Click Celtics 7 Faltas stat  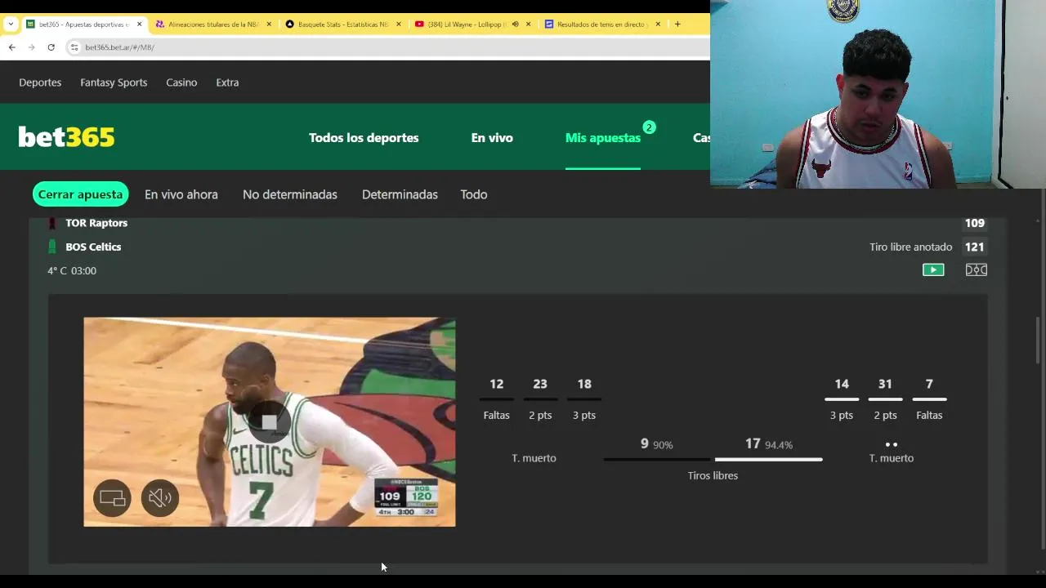pyautogui.click(x=929, y=399)
